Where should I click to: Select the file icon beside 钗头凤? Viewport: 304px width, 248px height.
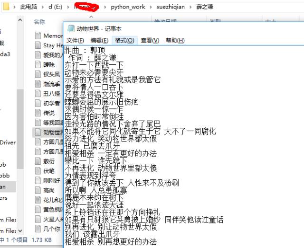38,74
